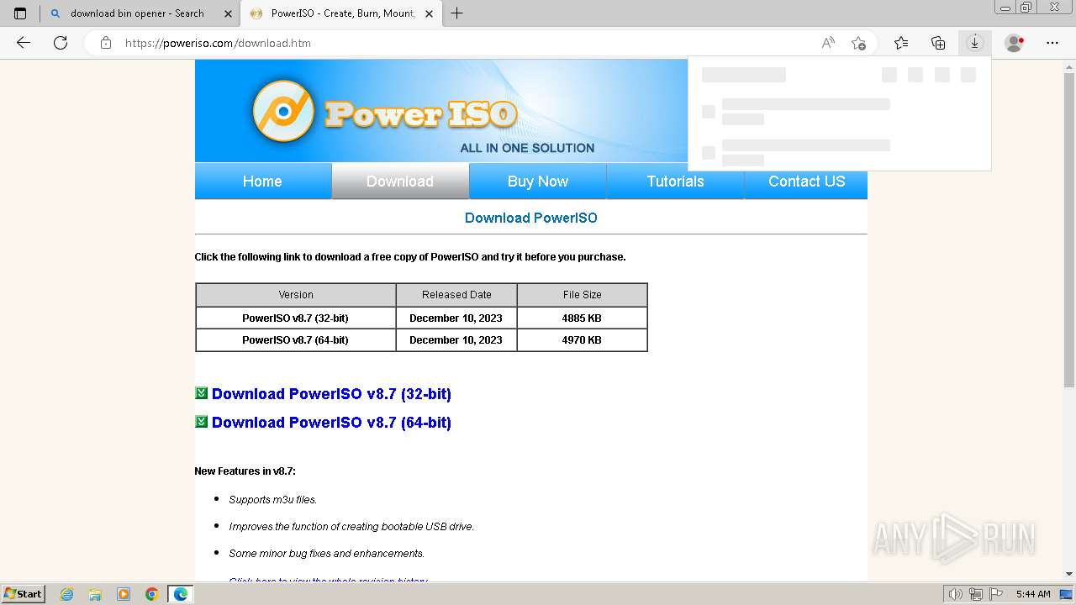
Task: Click the Downloads toolbar icon
Action: coord(975,43)
